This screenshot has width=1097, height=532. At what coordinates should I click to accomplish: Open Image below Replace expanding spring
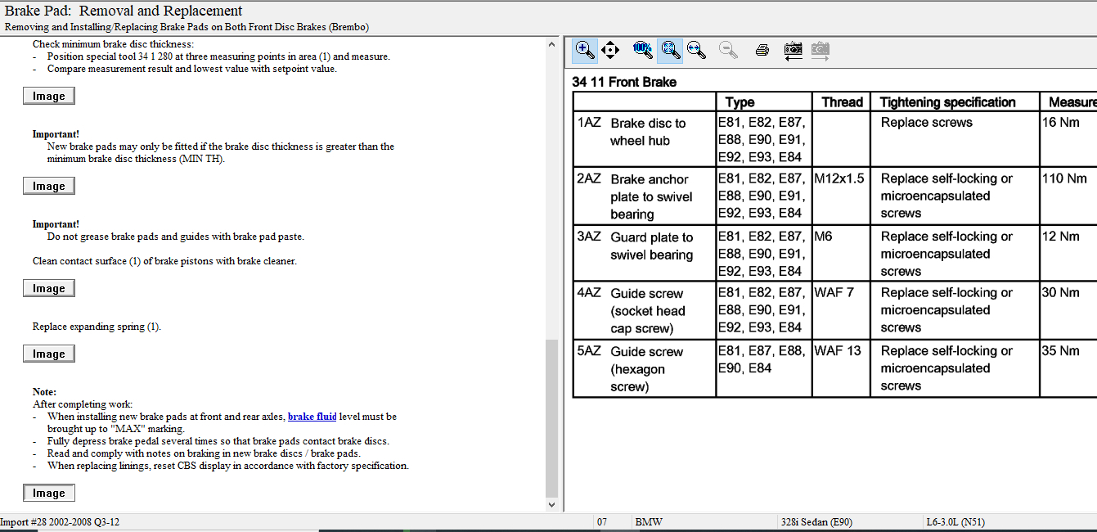coord(49,354)
